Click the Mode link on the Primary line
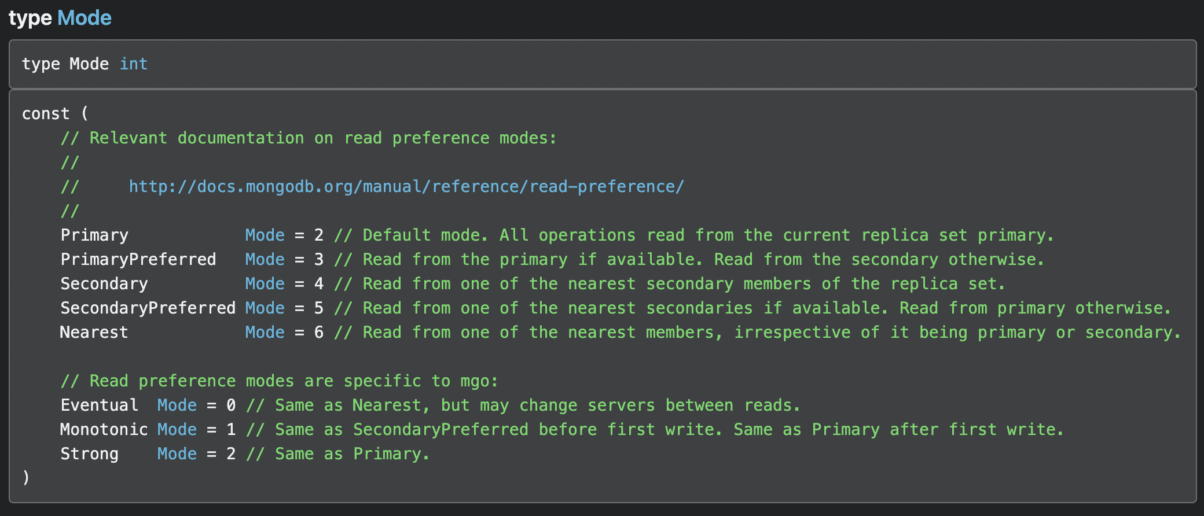The height and width of the screenshot is (516, 1204). click(265, 235)
